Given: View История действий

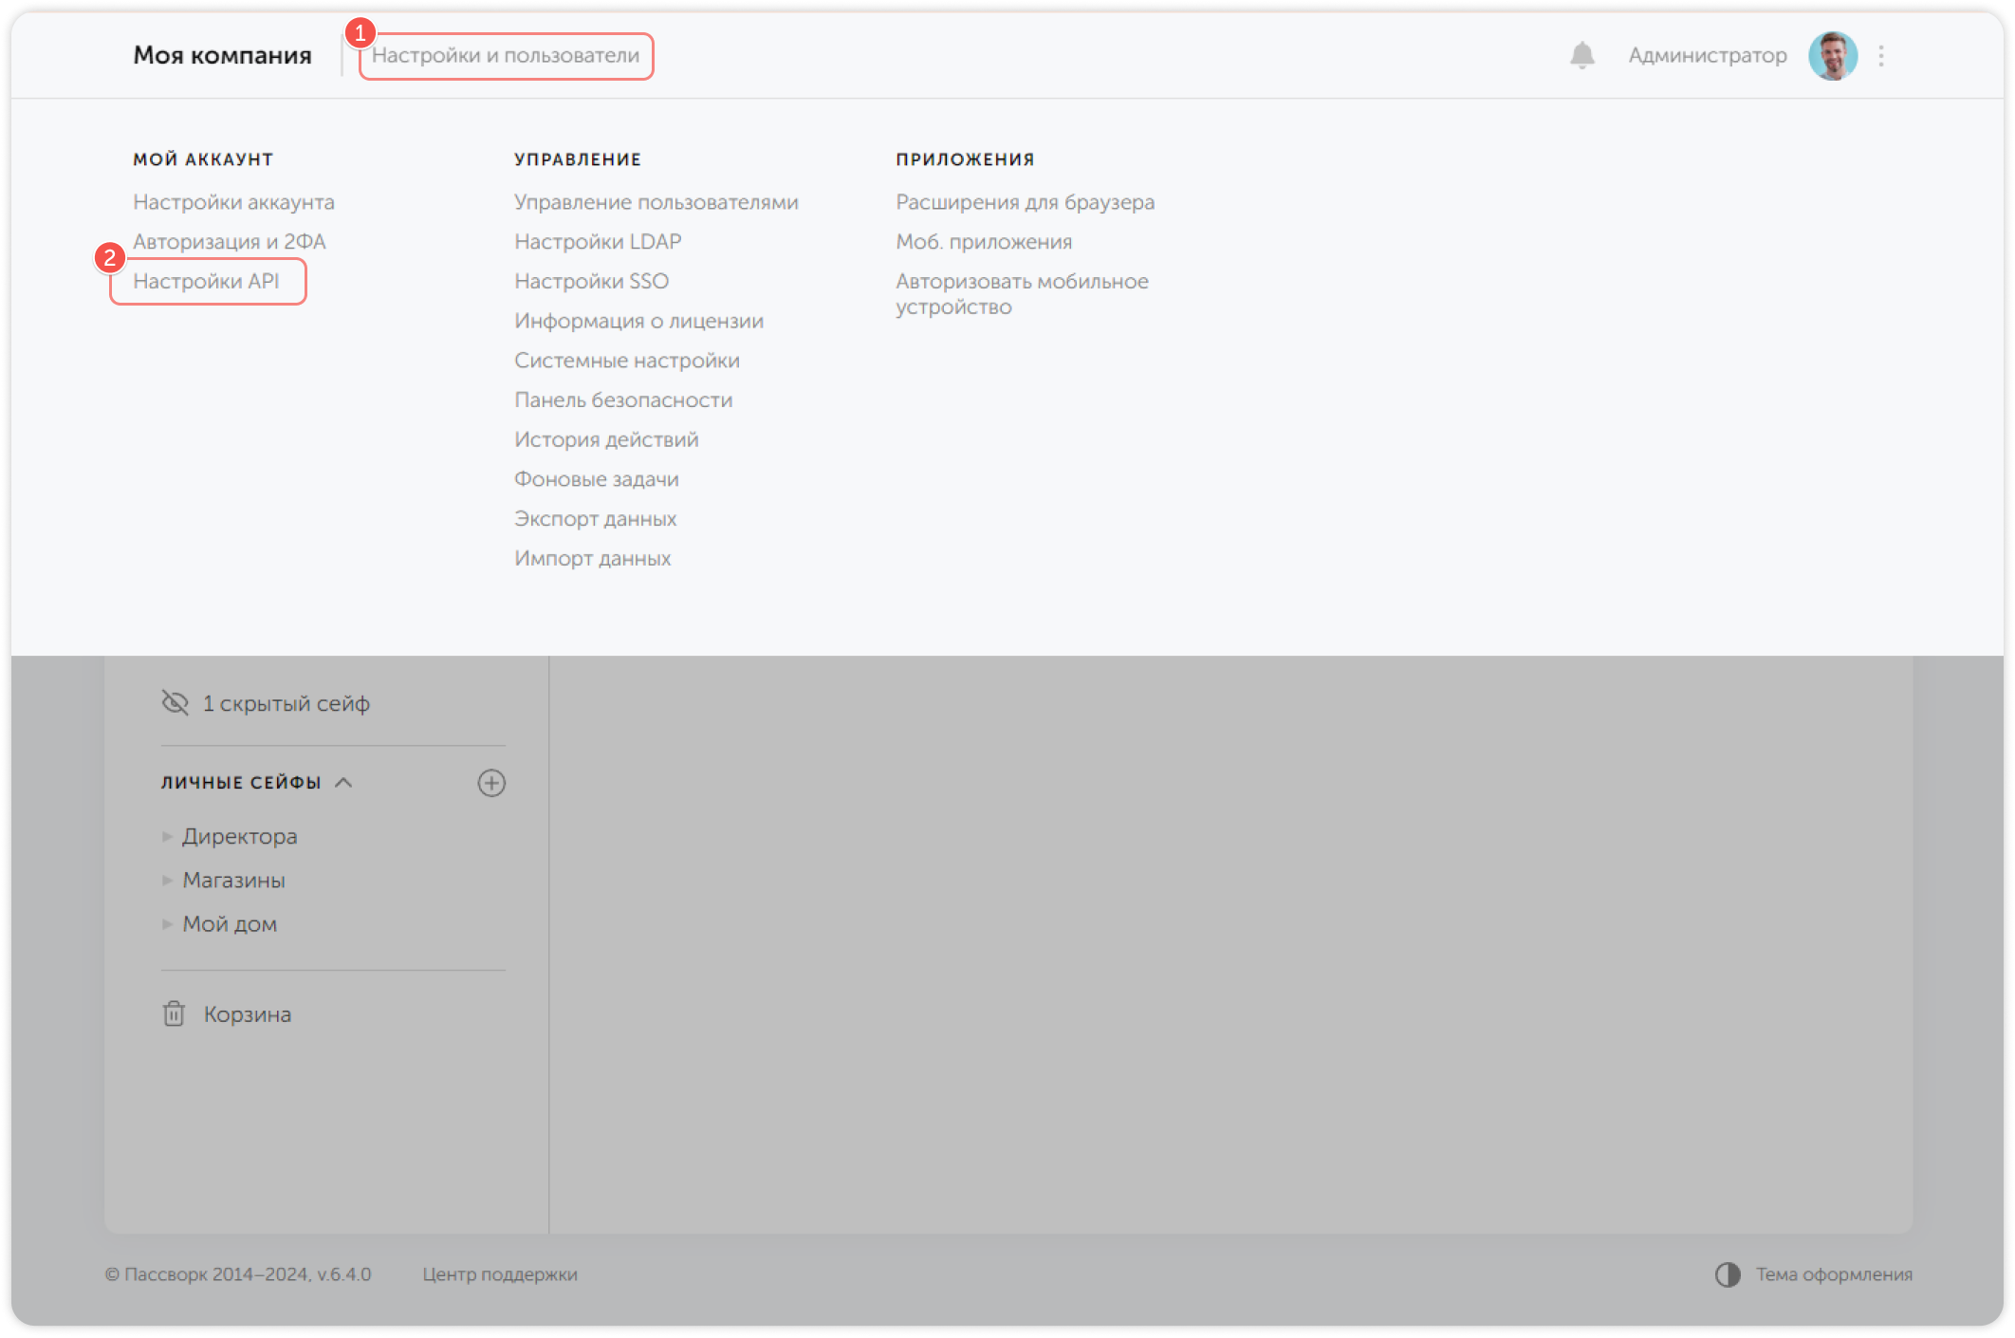Looking at the screenshot, I should click(607, 438).
